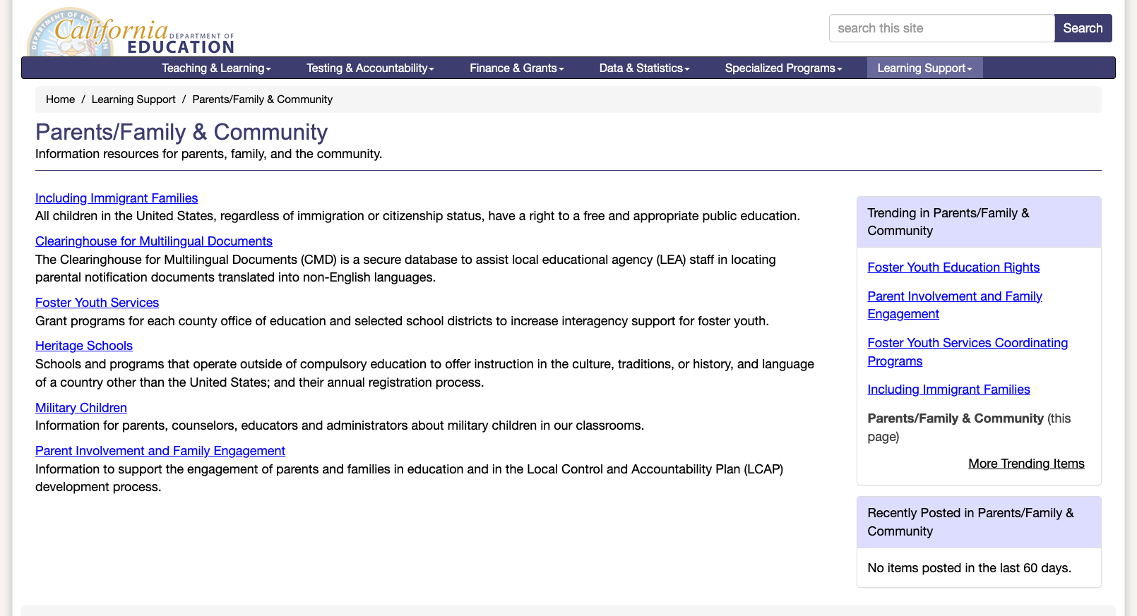Click the California Department of Education logo
Viewport: 1137px width, 616px height.
click(x=131, y=32)
